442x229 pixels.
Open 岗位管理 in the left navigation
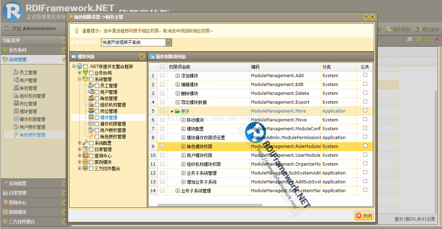tap(28, 103)
